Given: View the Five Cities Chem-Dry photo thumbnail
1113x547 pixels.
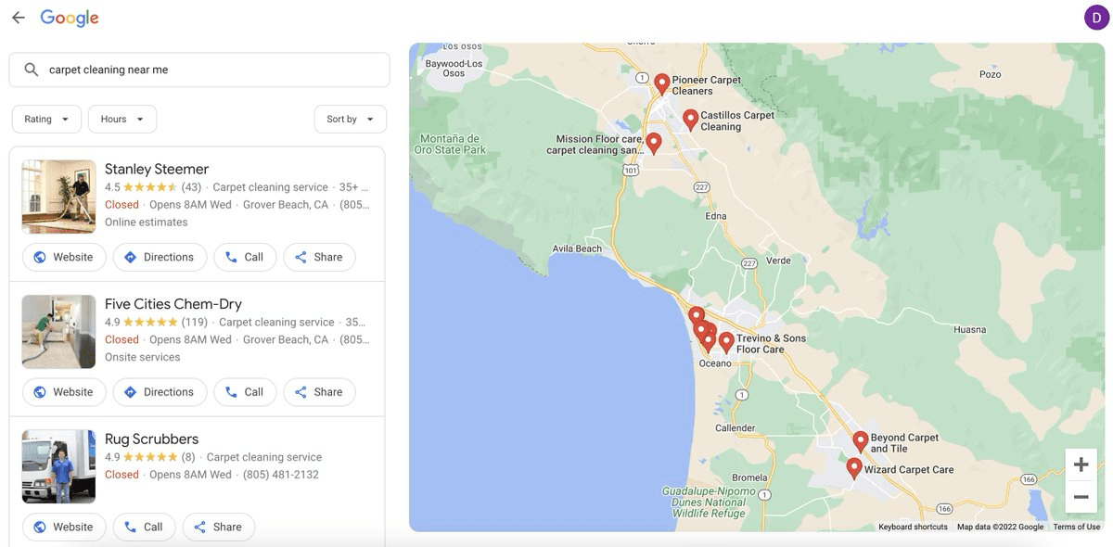Looking at the screenshot, I should pyautogui.click(x=58, y=332).
